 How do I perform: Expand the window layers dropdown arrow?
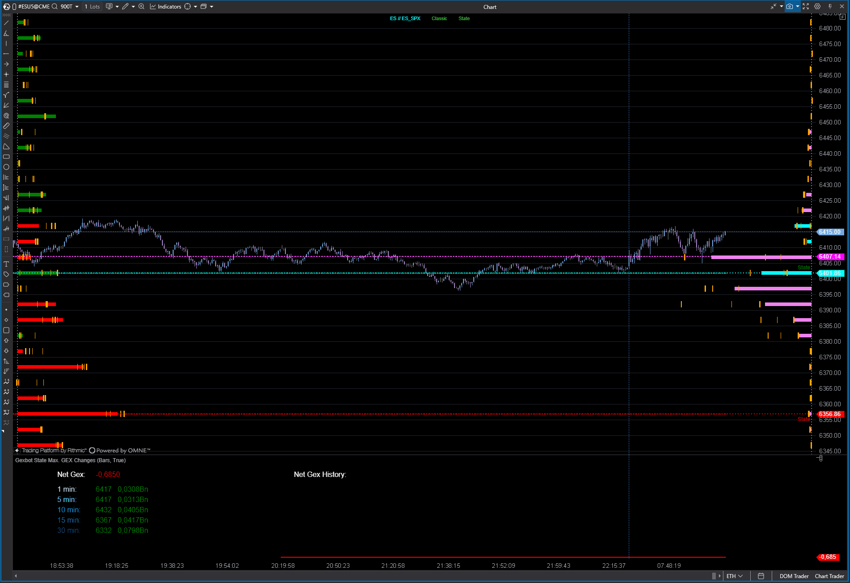[x=212, y=7]
